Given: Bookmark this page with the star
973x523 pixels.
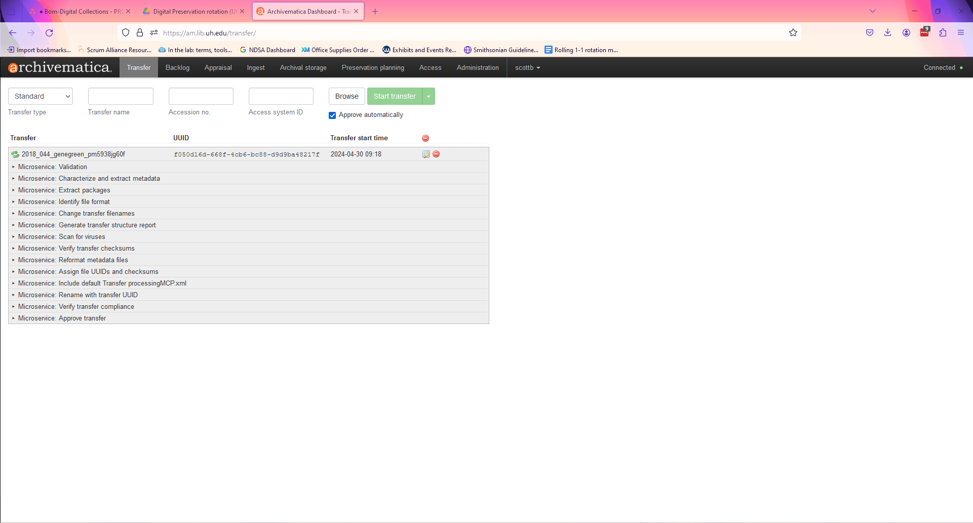Looking at the screenshot, I should [x=793, y=33].
